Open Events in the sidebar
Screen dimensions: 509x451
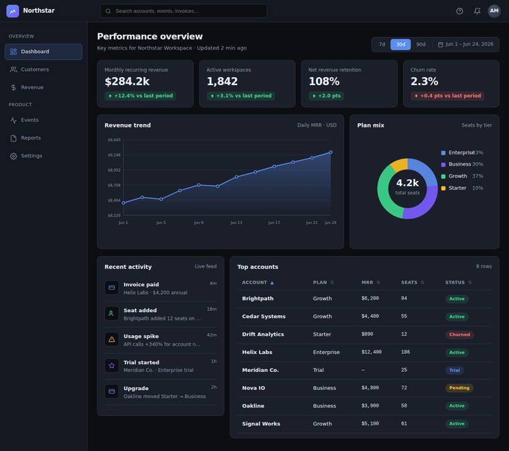[x=44, y=120]
